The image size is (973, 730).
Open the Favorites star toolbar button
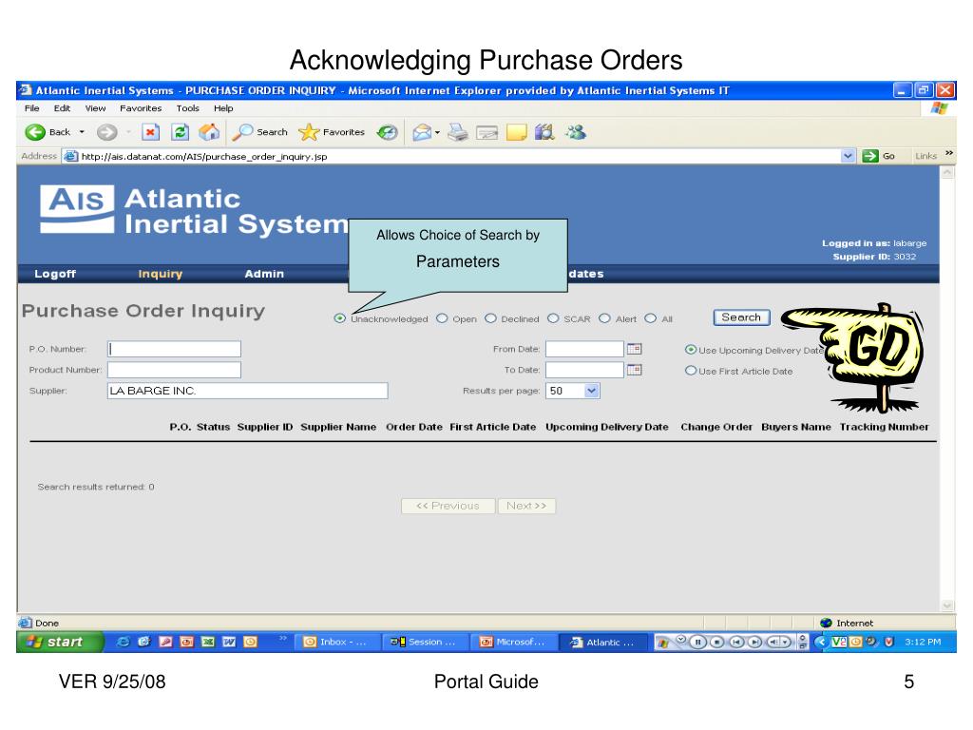[x=332, y=132]
